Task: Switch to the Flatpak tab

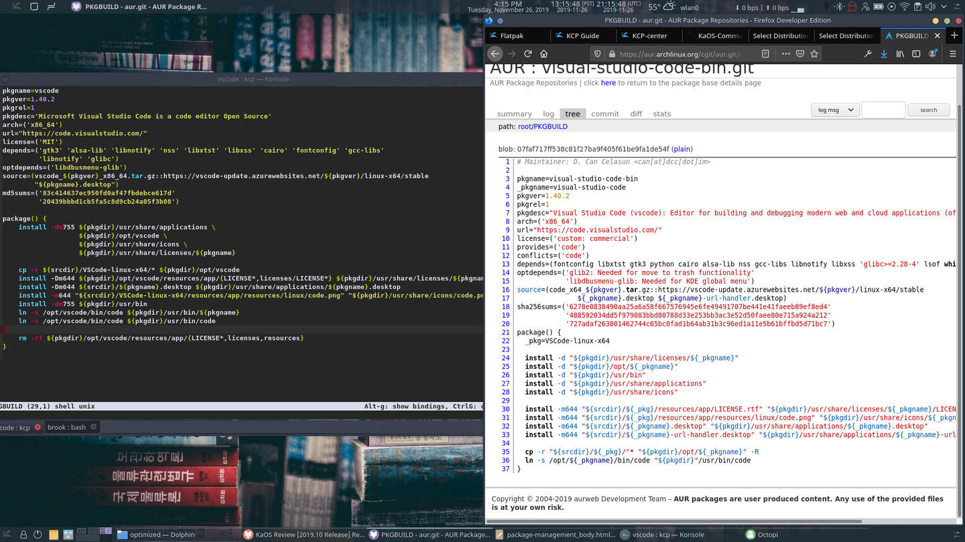Action: tap(518, 35)
